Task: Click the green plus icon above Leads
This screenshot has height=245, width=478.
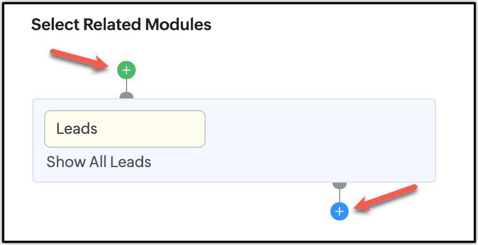Action: tap(126, 70)
